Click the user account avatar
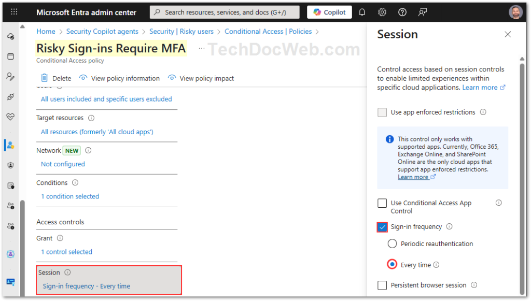Viewport: 531px width, 301px height. pyautogui.click(x=515, y=12)
